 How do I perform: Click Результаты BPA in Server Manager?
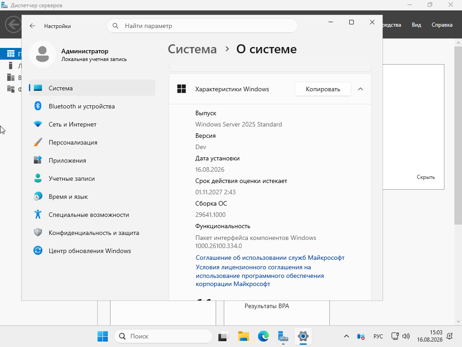[267, 306]
